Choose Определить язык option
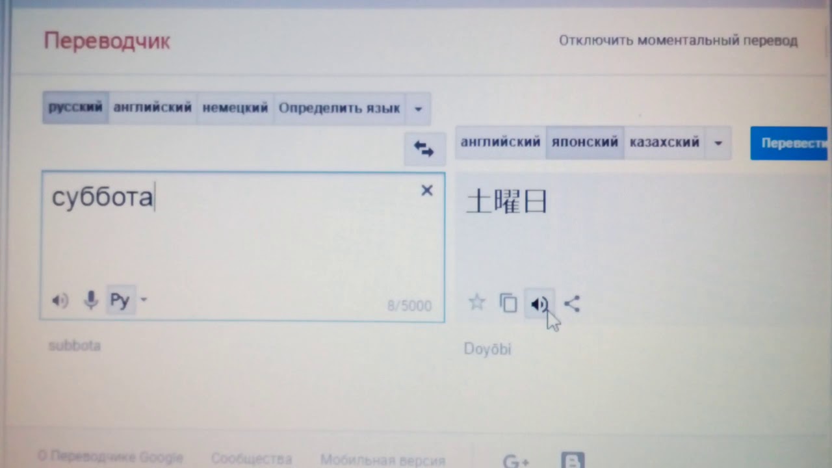Image resolution: width=832 pixels, height=468 pixels. (x=339, y=108)
